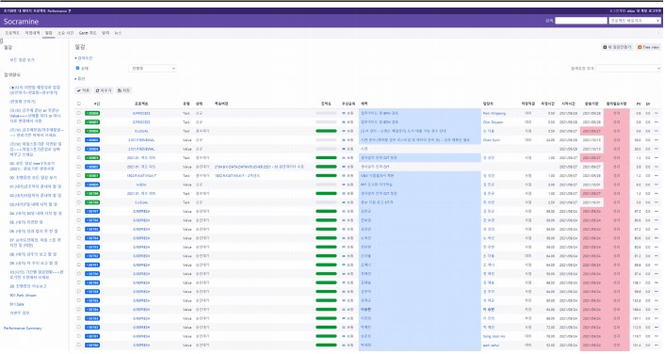Open actions ellipsis icon on first issue row
Image resolution: width=665 pixels, height=354 pixels.
click(657, 113)
